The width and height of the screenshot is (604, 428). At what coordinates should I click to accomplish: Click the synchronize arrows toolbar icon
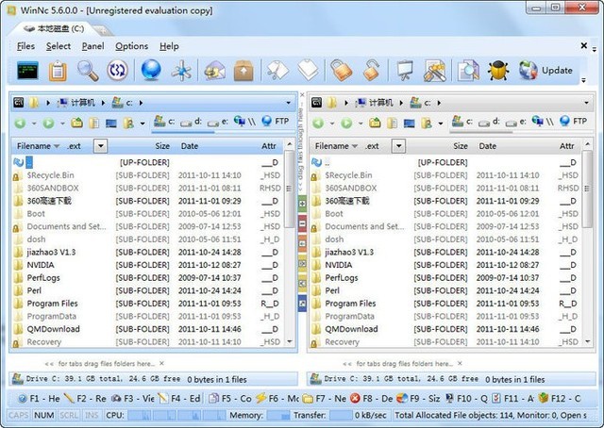(x=117, y=71)
